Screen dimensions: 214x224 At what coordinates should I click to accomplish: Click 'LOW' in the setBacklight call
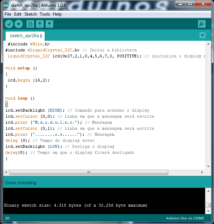click(54, 146)
